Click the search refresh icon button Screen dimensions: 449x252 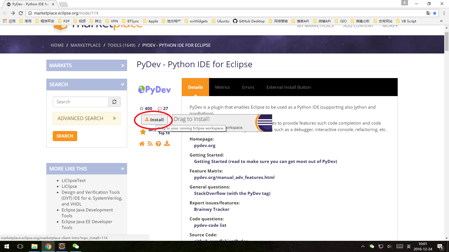click(x=114, y=102)
